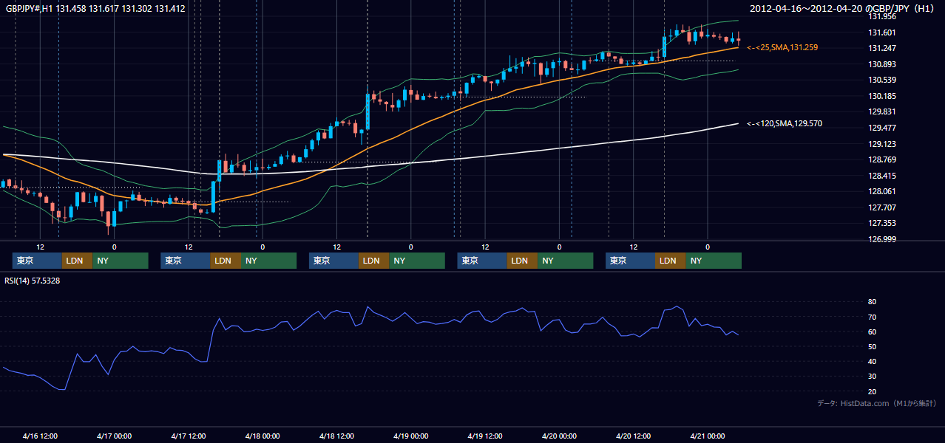
Task: Click the 4/18 12:00 time axis label
Action: [x=337, y=436]
